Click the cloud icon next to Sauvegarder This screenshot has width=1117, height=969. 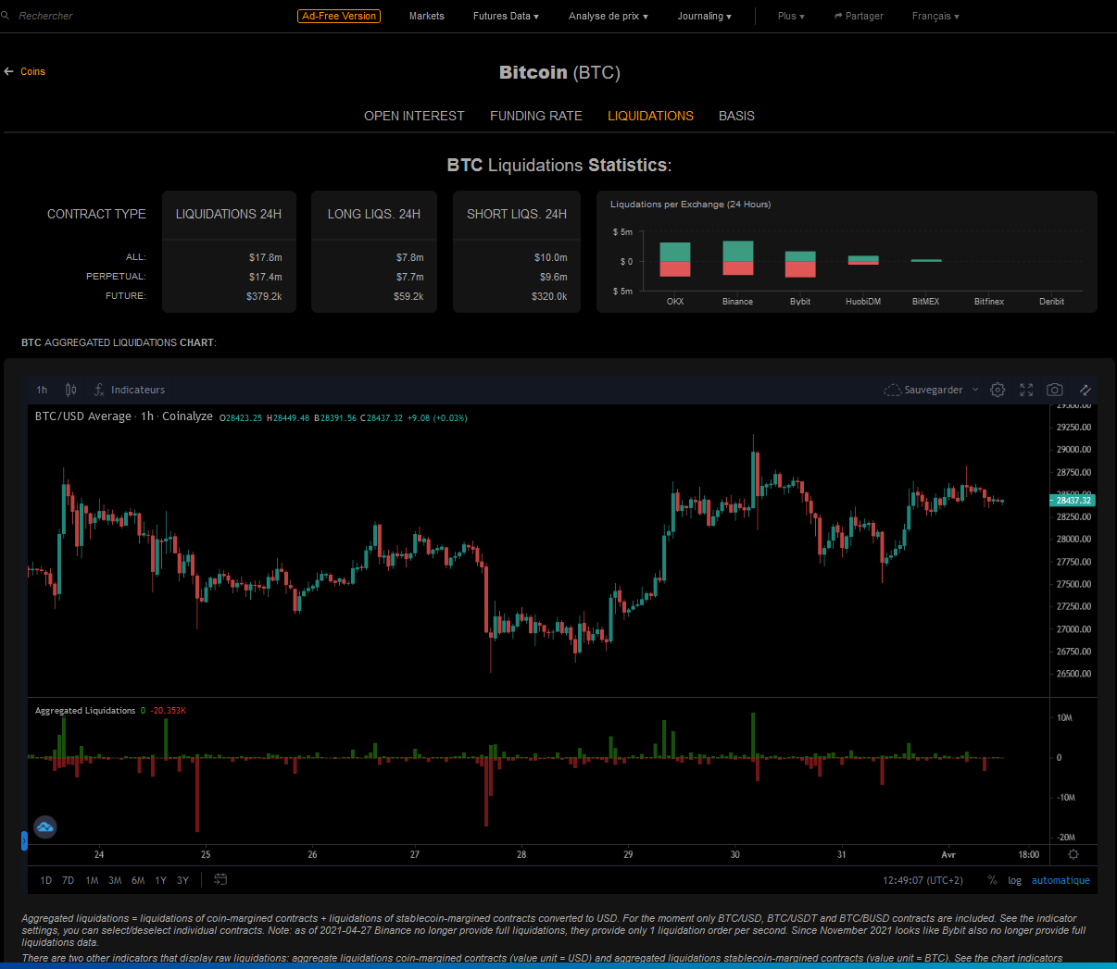point(892,390)
